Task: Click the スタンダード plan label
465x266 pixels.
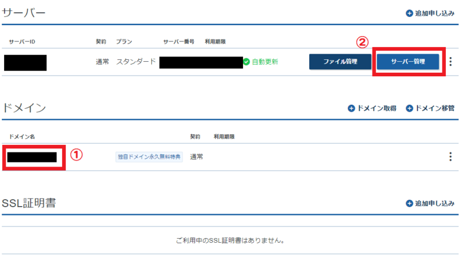Action: pos(136,62)
